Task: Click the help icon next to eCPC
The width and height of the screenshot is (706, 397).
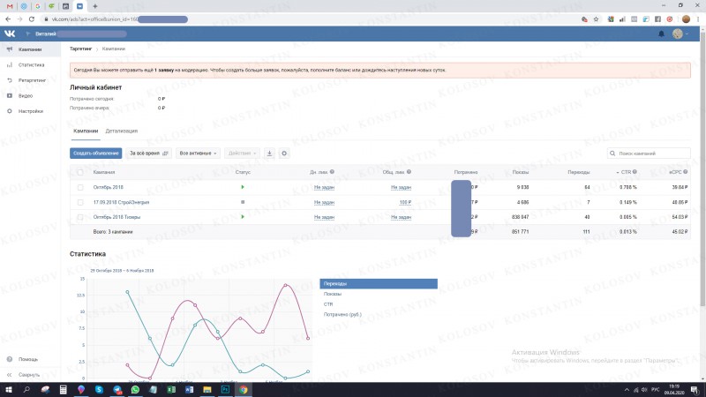Action: tap(686, 172)
